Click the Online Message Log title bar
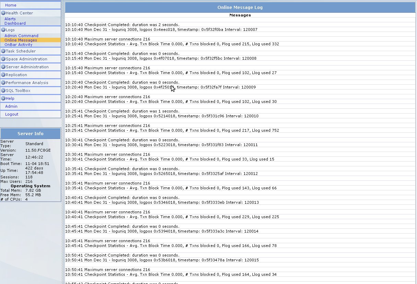This screenshot has height=284, width=417. point(240,7)
